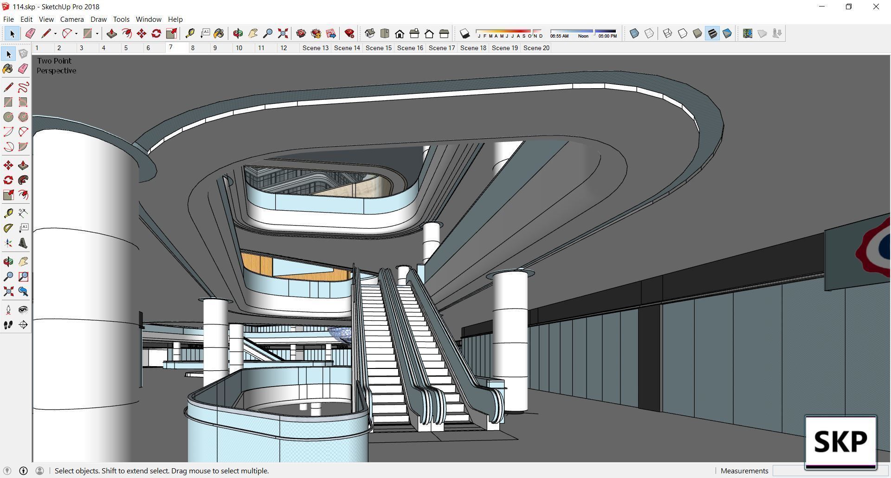
Task: Switch to Scene 20 tab
Action: pos(536,48)
